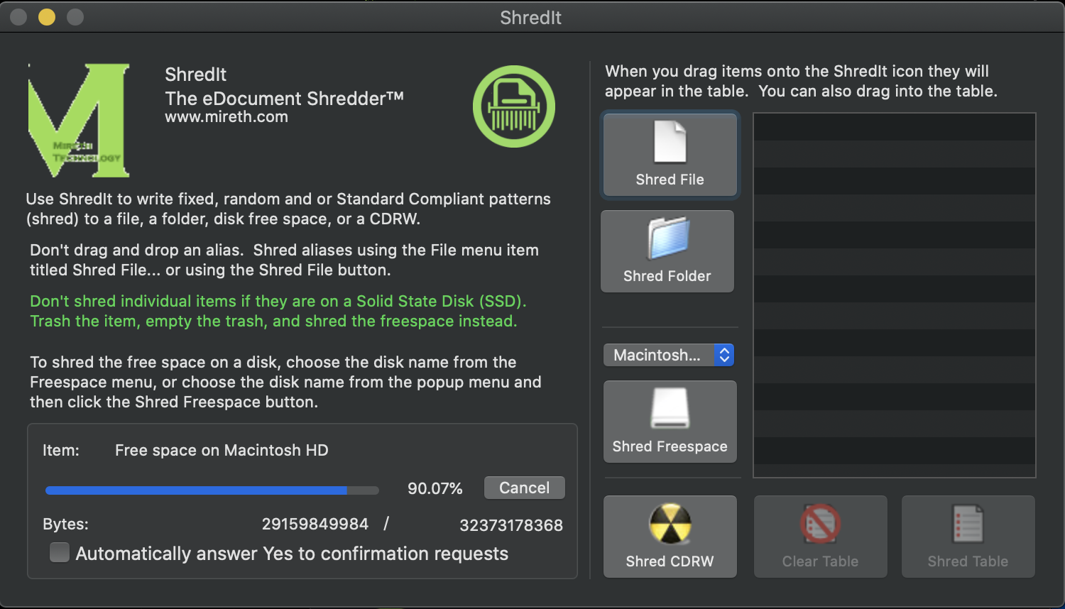Click the blue disk selector arrows
This screenshot has width=1065, height=609.
(x=723, y=355)
